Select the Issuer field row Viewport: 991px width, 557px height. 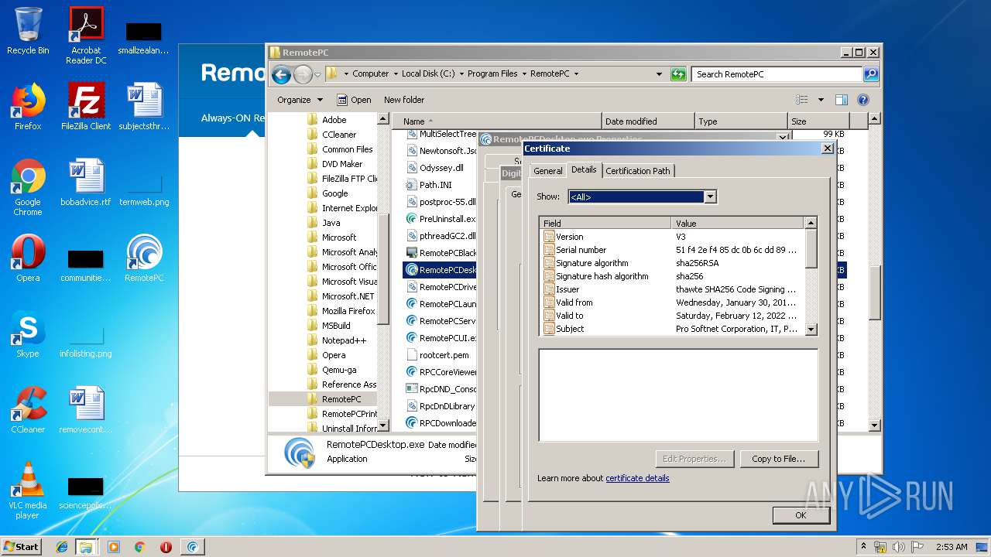click(x=673, y=289)
